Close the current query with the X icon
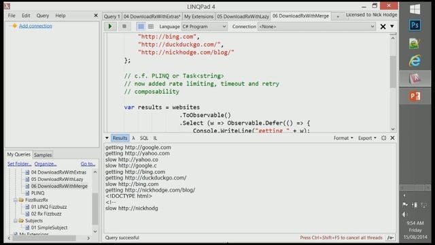 (383, 27)
